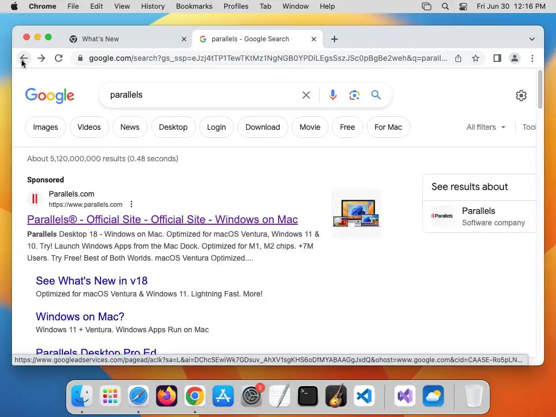Open the Window menu
556x417 pixels.
(295, 7)
